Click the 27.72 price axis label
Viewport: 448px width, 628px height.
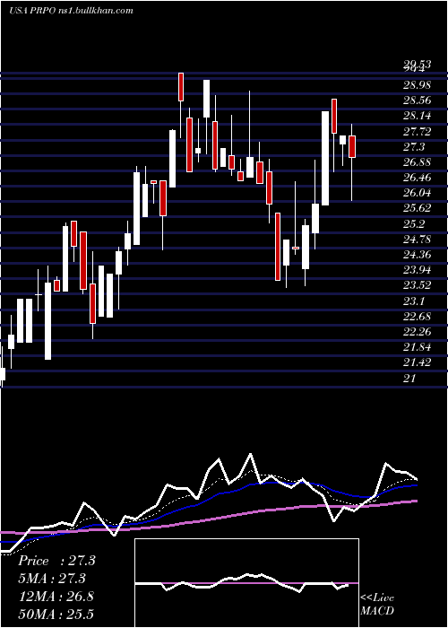tap(417, 132)
